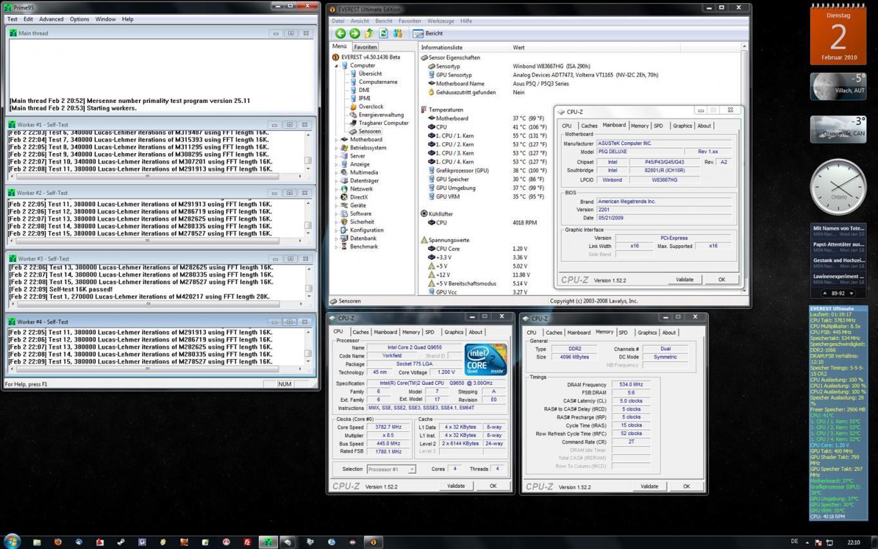Image resolution: width=878 pixels, height=549 pixels.
Task: Click OK in the CPU-Z Memory window
Action: point(686,487)
